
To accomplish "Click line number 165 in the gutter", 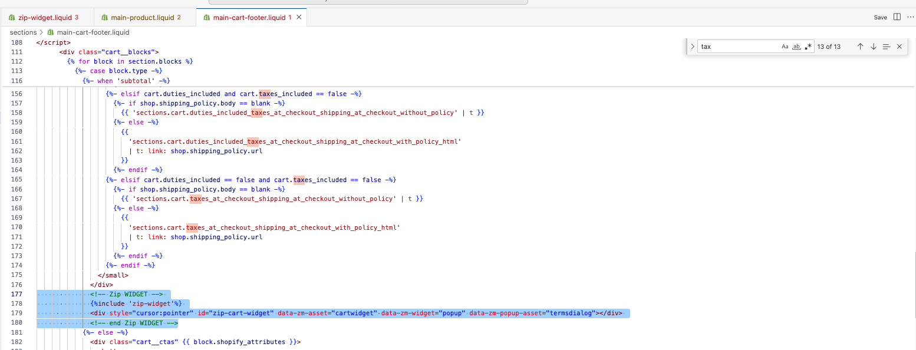I will pos(17,180).
